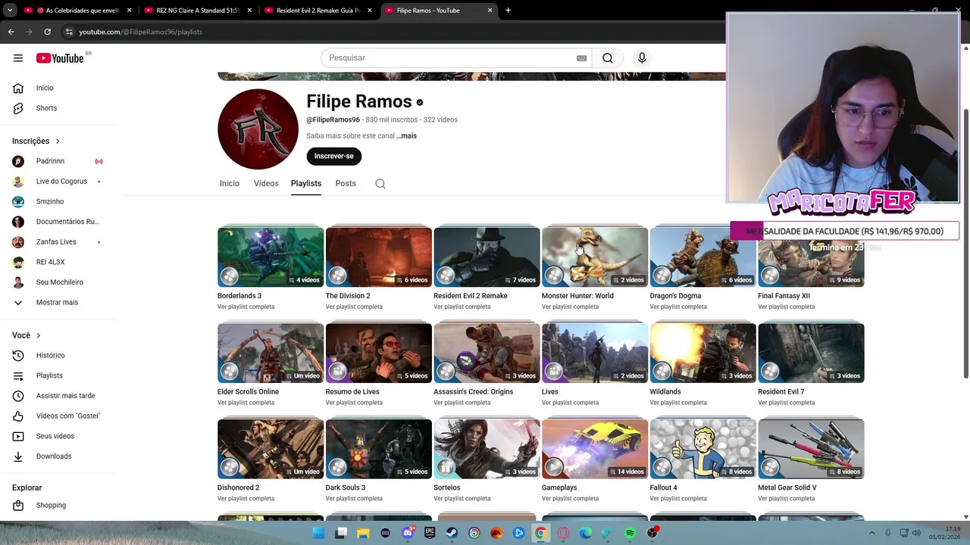The image size is (970, 545).
Task: Open volume control in system tray
Action: coord(916,533)
